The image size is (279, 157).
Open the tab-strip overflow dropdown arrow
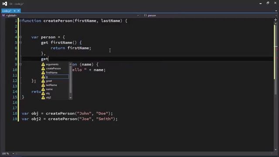point(276,11)
